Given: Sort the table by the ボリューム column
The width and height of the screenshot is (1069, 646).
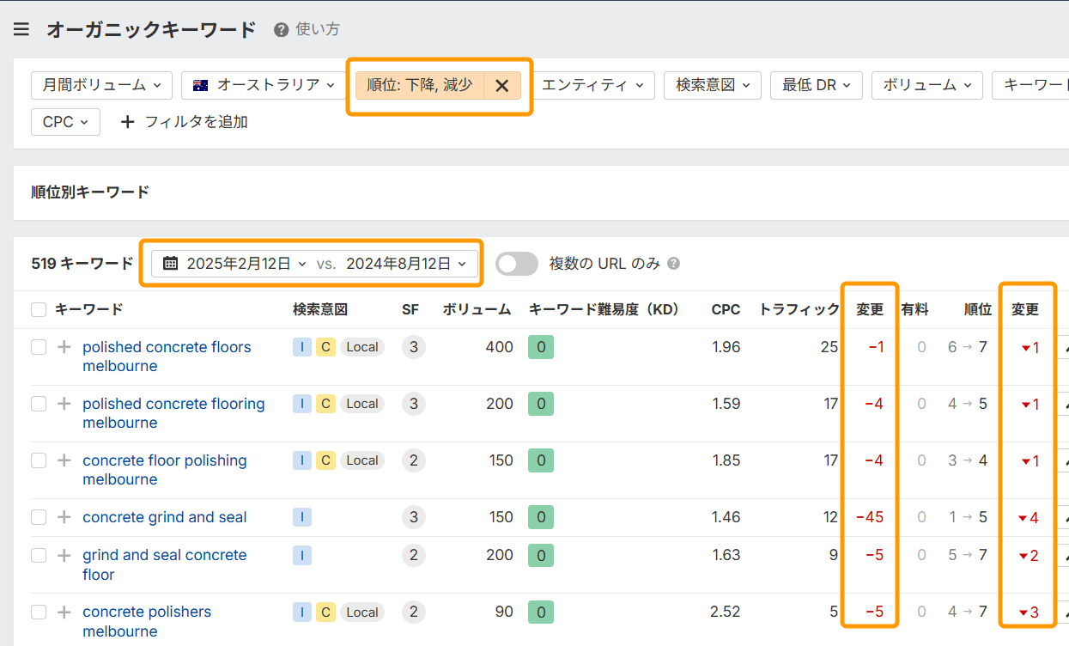Looking at the screenshot, I should pos(477,309).
